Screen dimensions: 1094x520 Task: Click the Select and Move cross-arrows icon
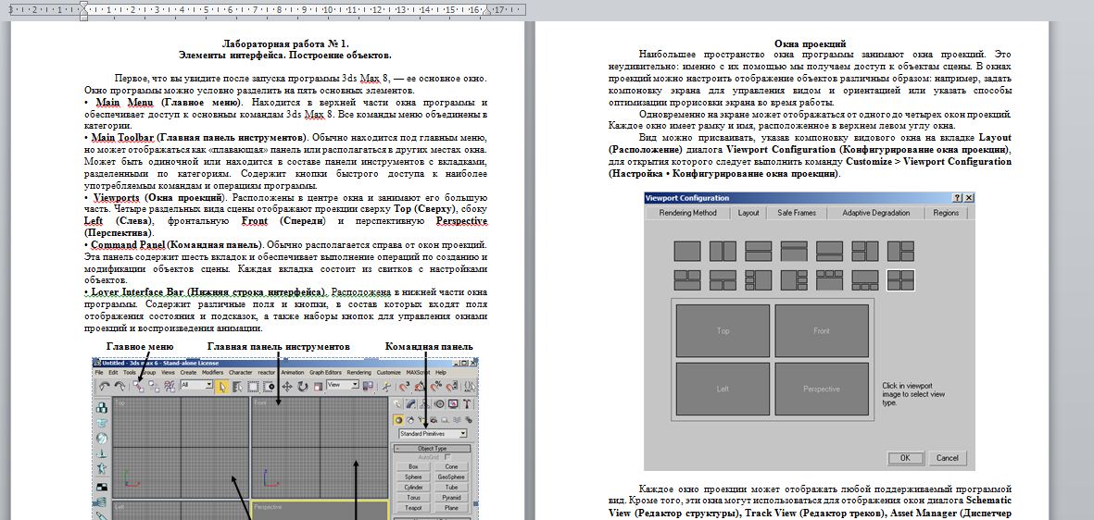tap(287, 387)
